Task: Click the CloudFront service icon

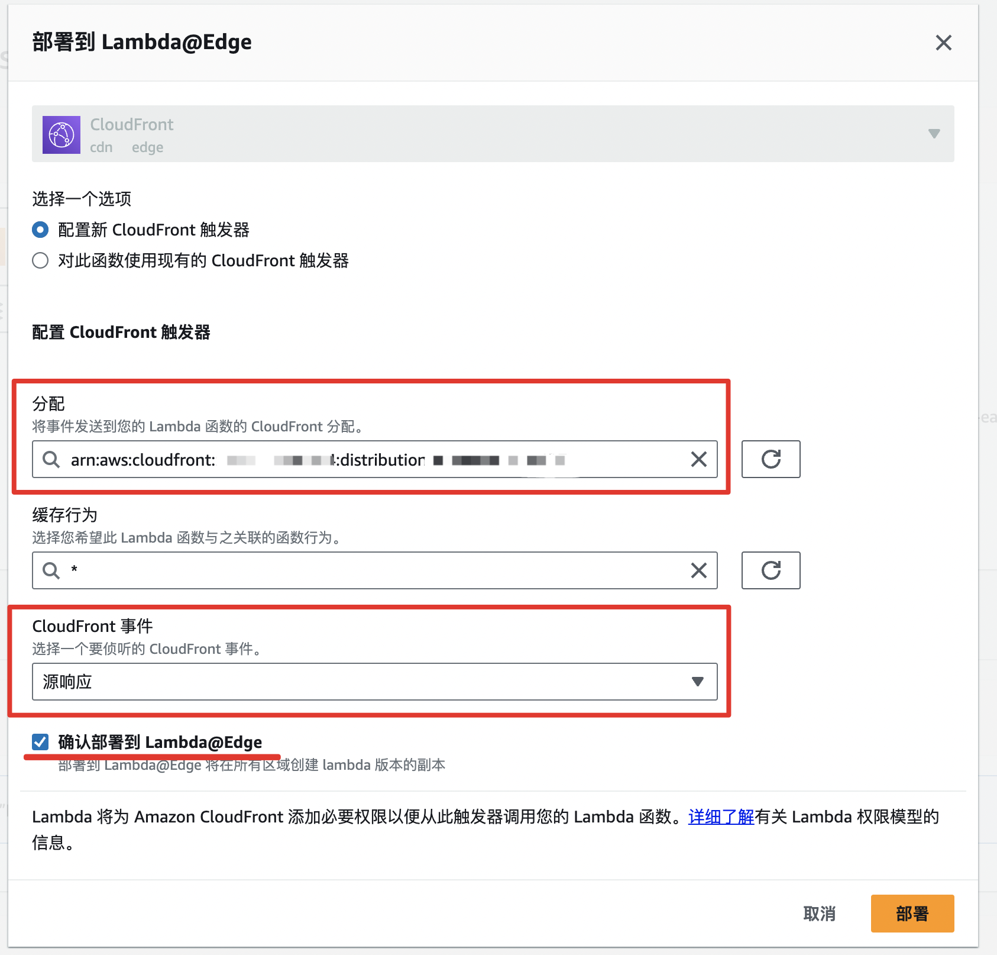Action: tap(61, 135)
